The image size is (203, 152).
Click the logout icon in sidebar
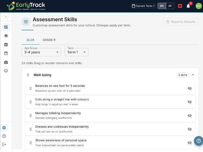point(4,144)
